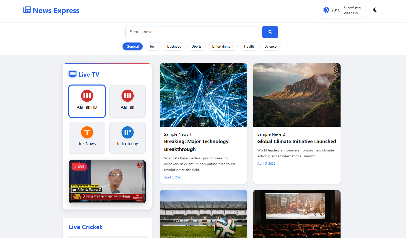Click the India Today blue channel icon
406x238 pixels.
128,132
